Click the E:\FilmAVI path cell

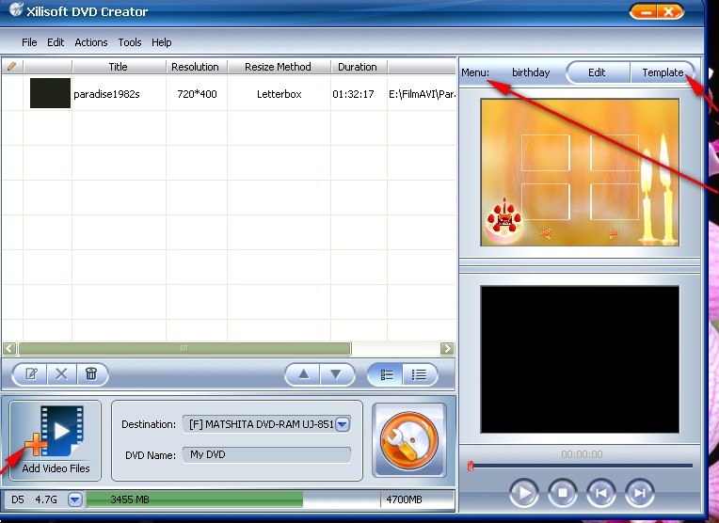click(422, 94)
